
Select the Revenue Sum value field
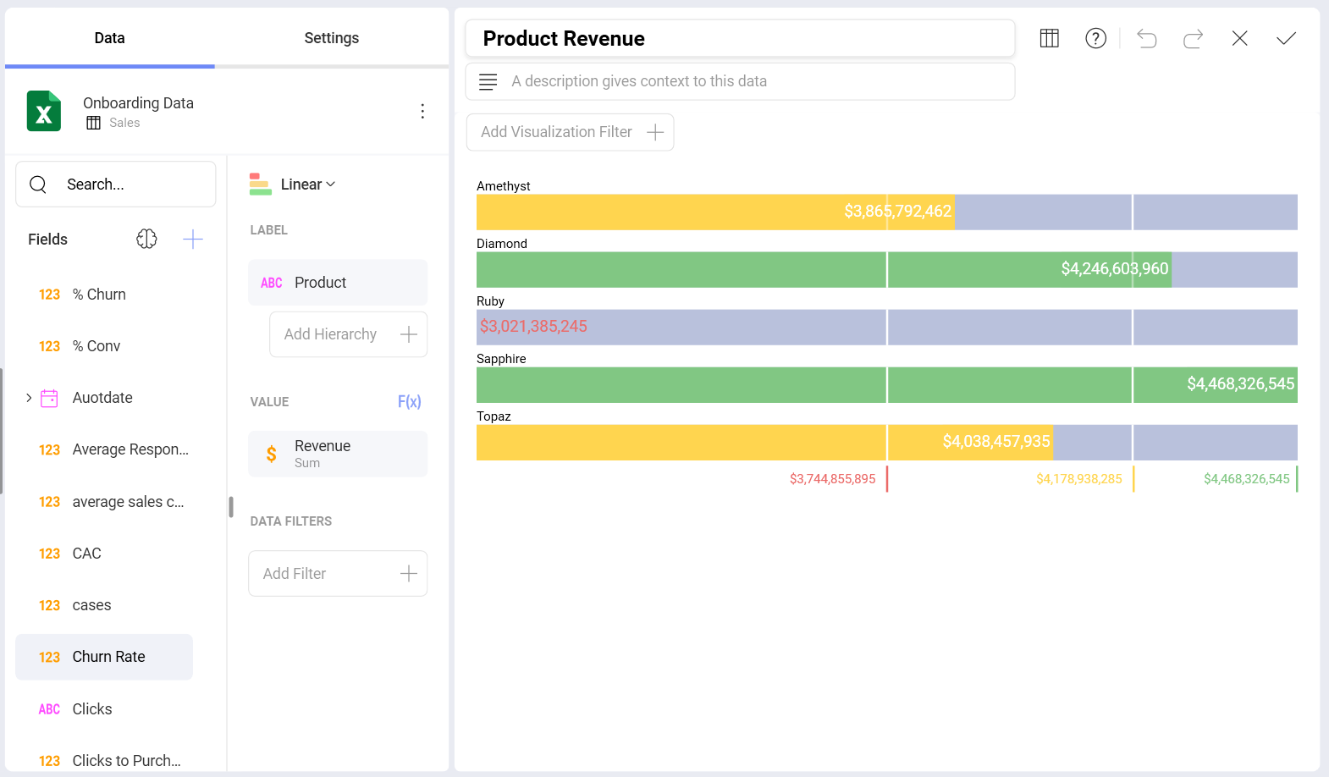click(x=337, y=454)
